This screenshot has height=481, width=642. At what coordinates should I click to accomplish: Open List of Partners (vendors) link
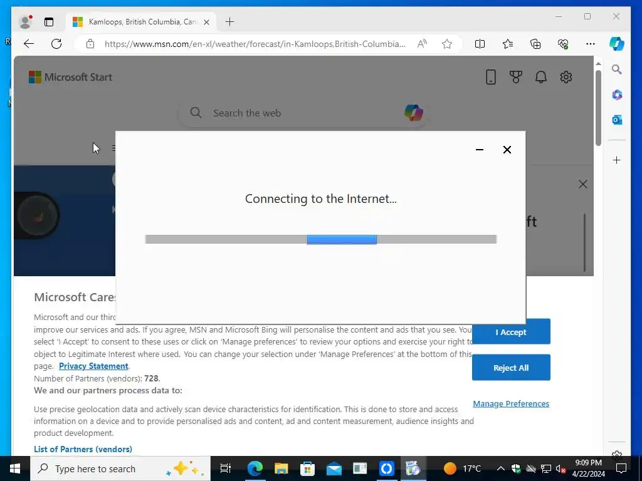[x=83, y=449]
